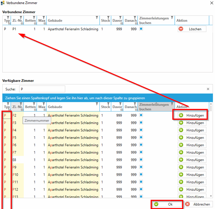
Task: Click the green plus icon for room P2
Action: pyautogui.click(x=181, y=115)
